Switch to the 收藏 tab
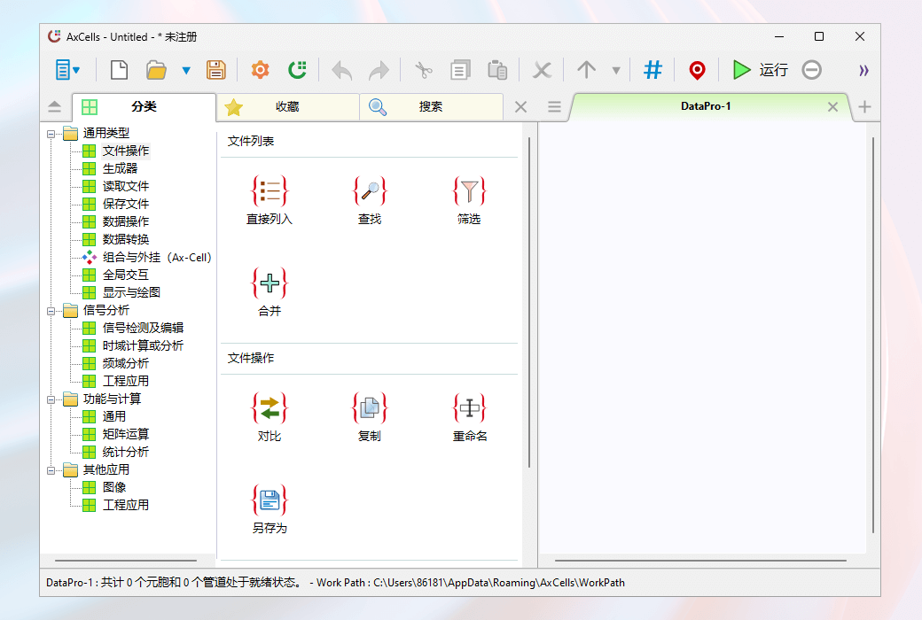 [285, 106]
